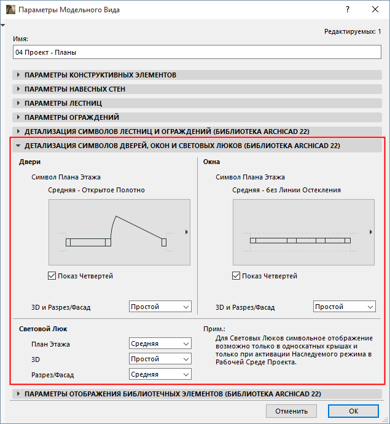Toggle Показ Четвертей checkbox under Окна
This screenshot has height=424, width=390.
click(x=236, y=276)
